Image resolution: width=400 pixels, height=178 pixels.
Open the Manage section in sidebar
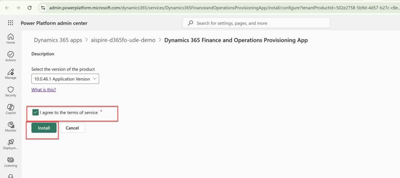click(11, 74)
